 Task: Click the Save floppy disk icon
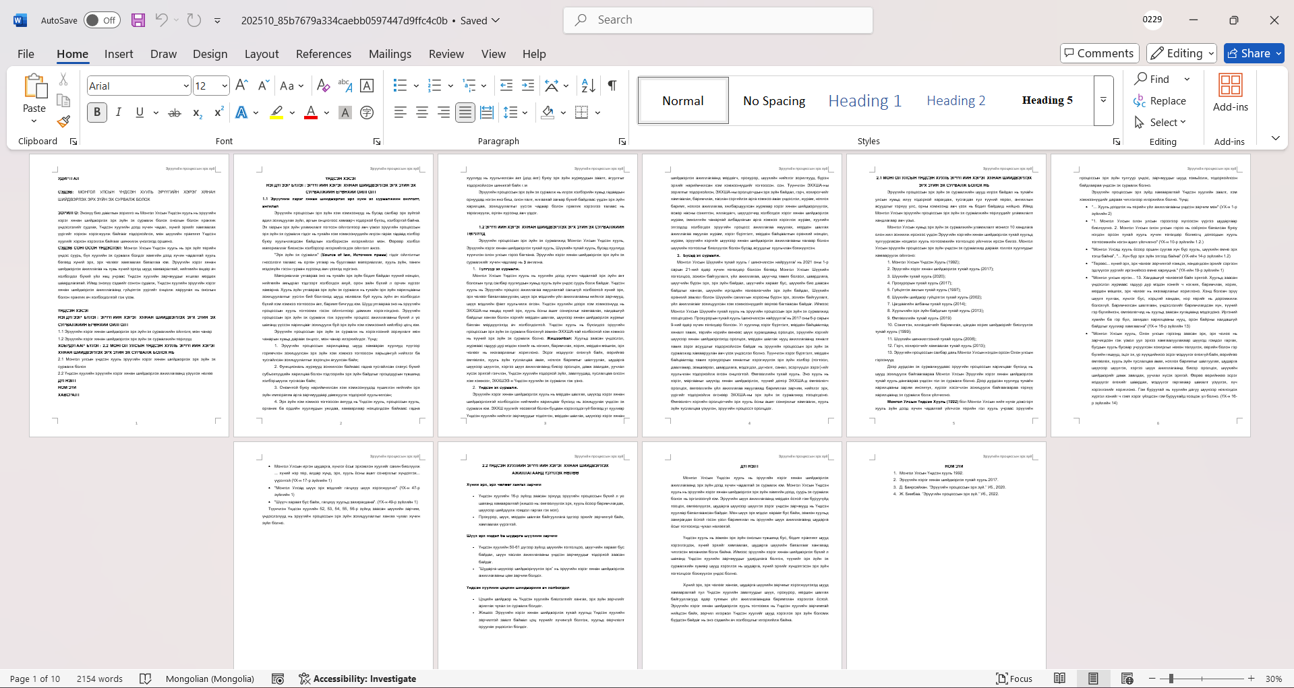(x=138, y=20)
